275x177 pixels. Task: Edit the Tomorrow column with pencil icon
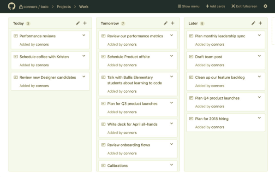[166, 23]
